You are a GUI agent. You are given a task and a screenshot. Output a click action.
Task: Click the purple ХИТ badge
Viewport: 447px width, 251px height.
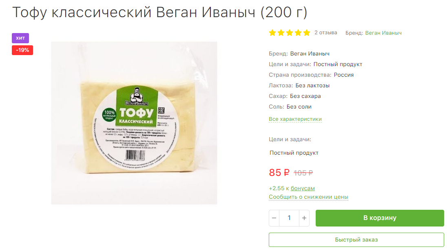(20, 38)
